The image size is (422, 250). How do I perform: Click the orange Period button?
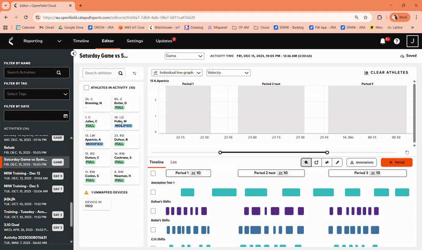pos(396,162)
